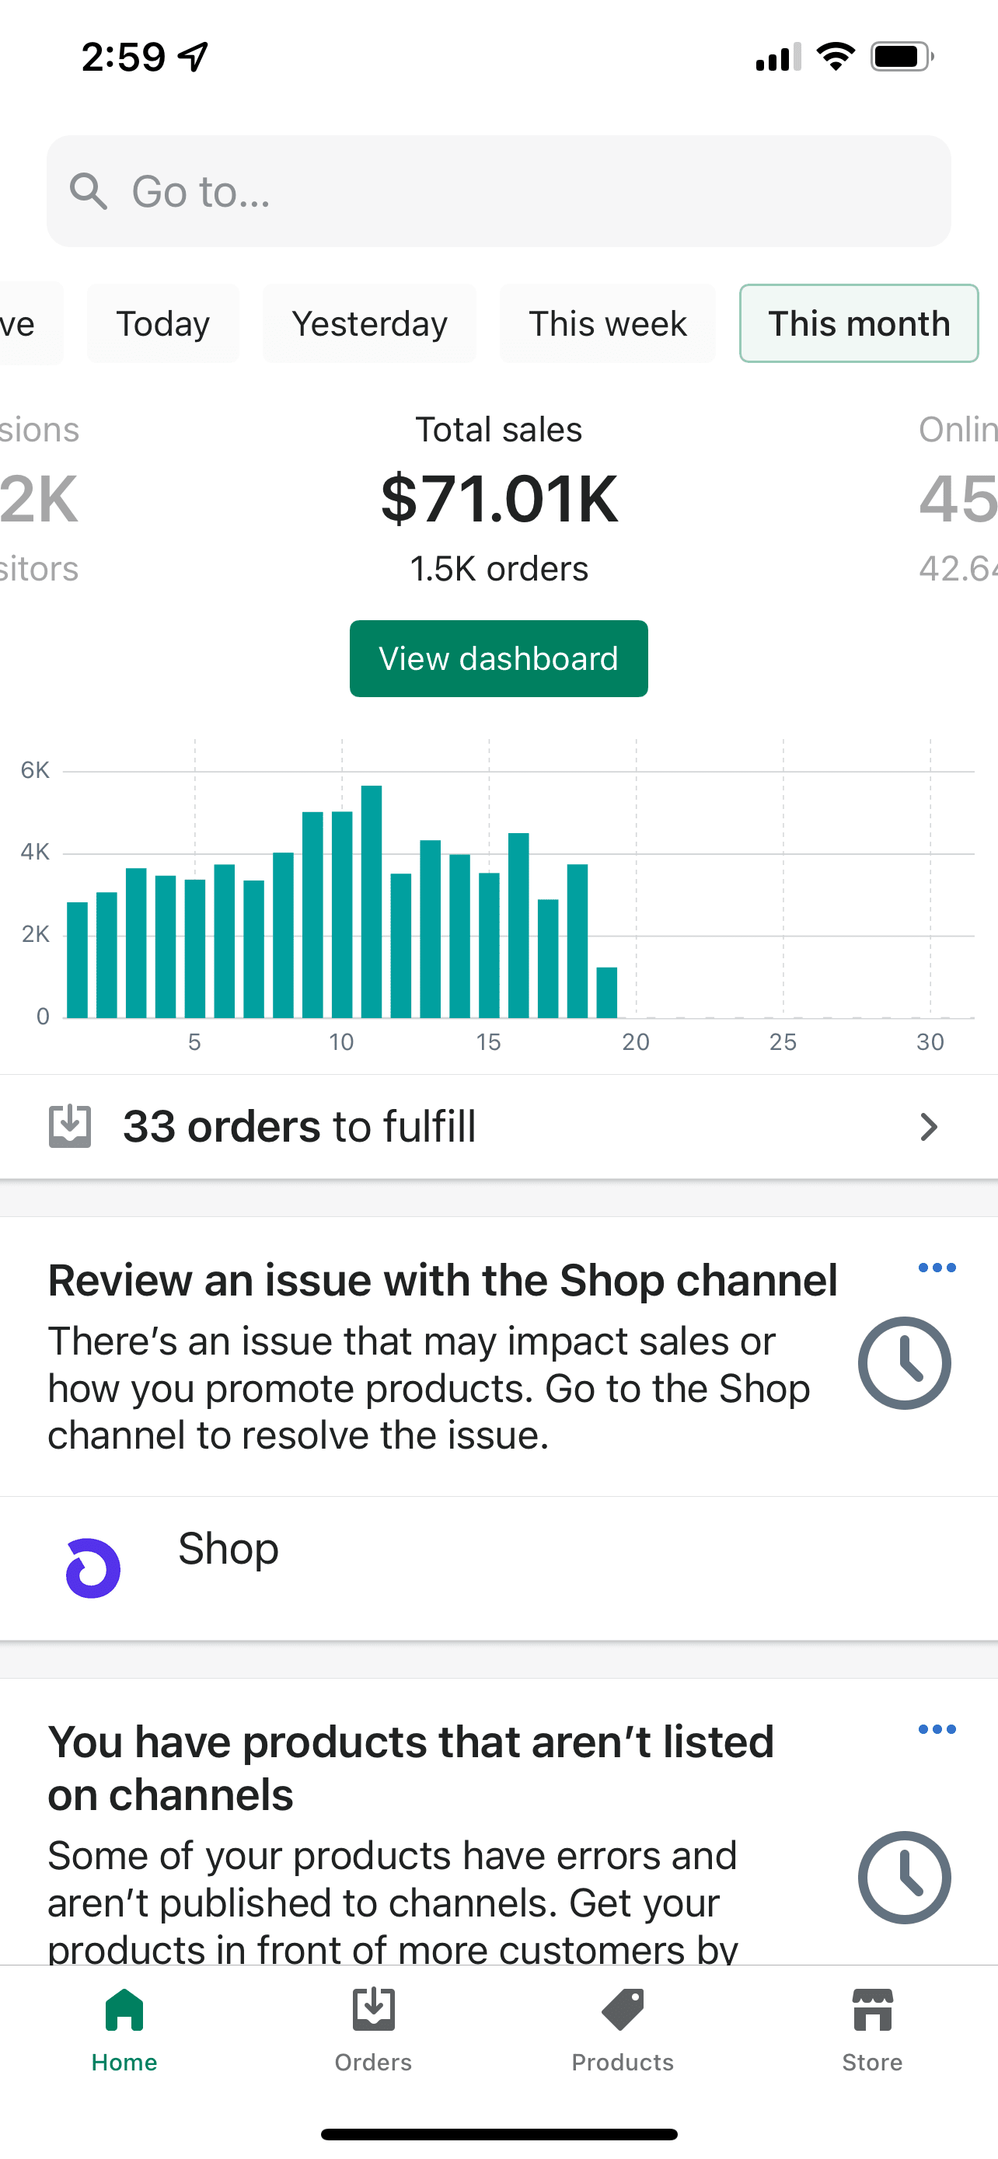Select the This month filter tab
The width and height of the screenshot is (998, 2159).
point(859,323)
